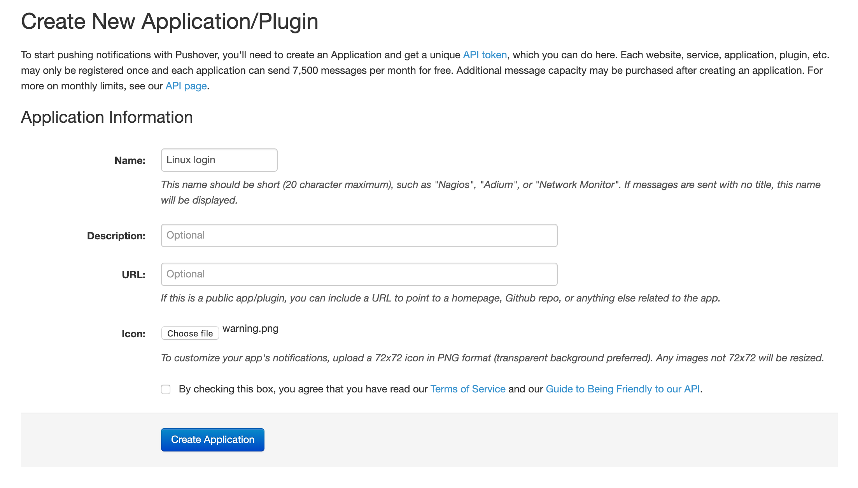858x488 pixels.
Task: Open the Choose file icon picker
Action: point(190,333)
